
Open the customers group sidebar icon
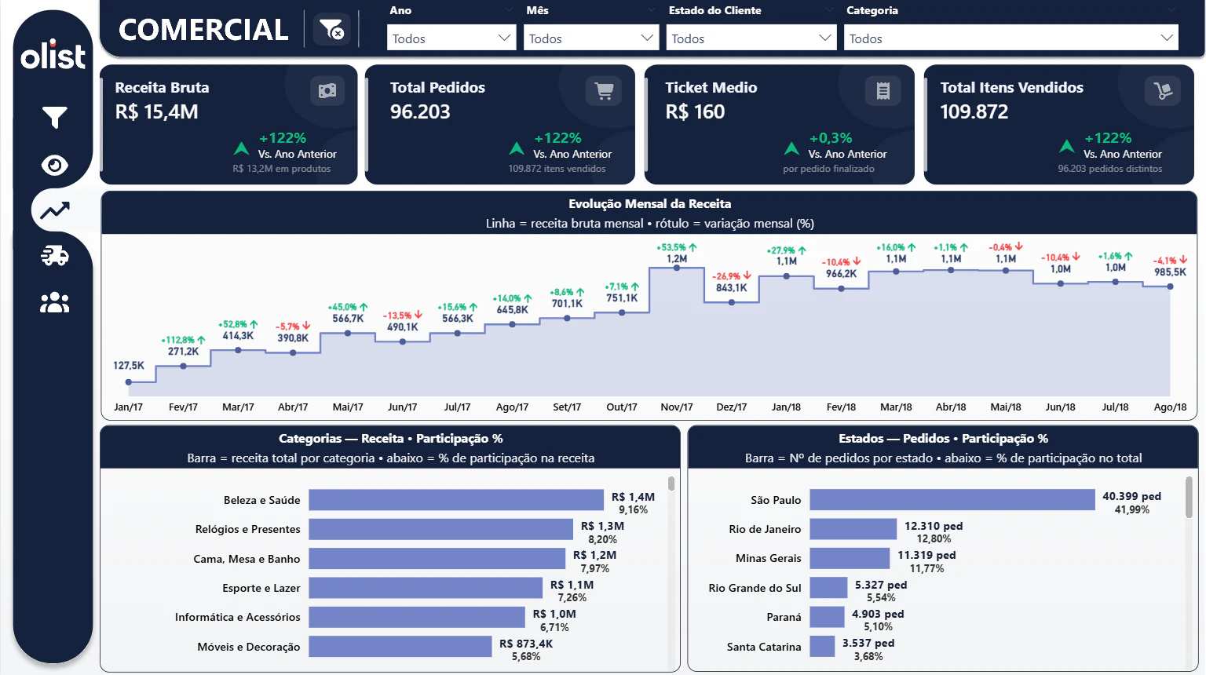click(55, 302)
